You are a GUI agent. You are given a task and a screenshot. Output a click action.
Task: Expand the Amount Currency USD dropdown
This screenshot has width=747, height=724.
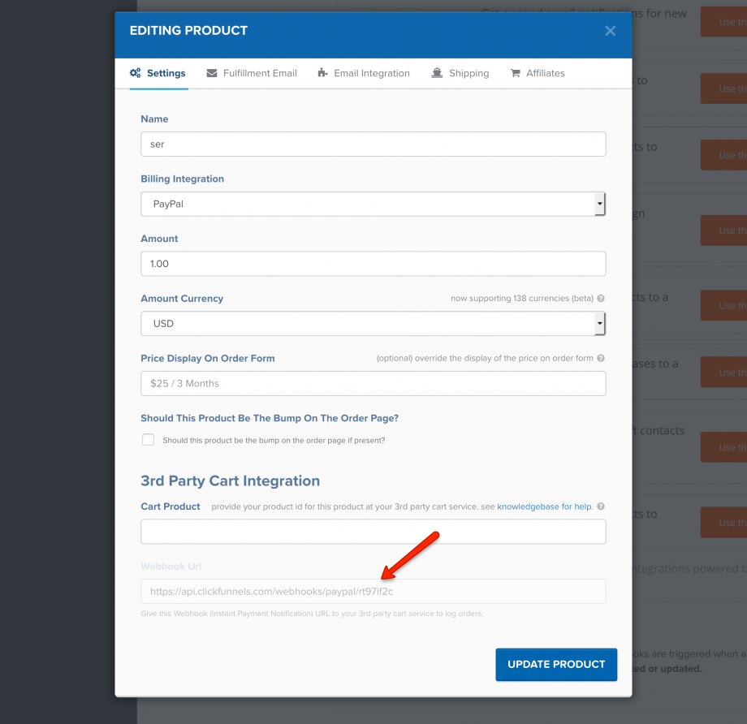click(373, 323)
